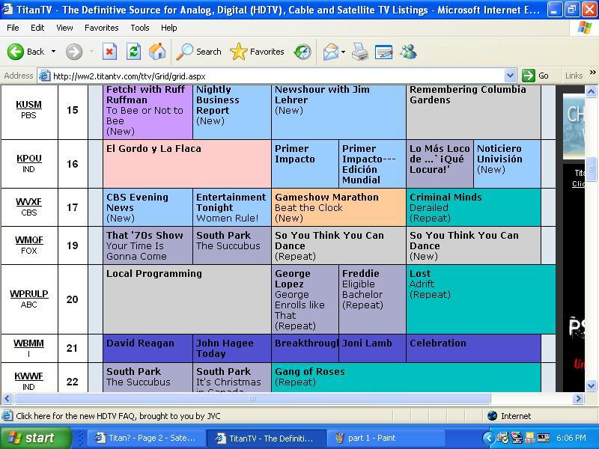Click the Windows flag logo throbber
Image resolution: width=599 pixels, height=449 pixels.
pos(585,28)
